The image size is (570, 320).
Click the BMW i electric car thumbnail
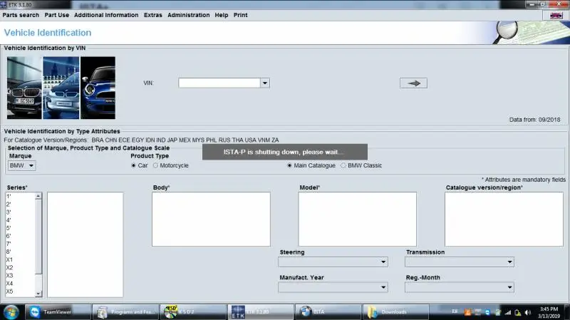coord(61,88)
